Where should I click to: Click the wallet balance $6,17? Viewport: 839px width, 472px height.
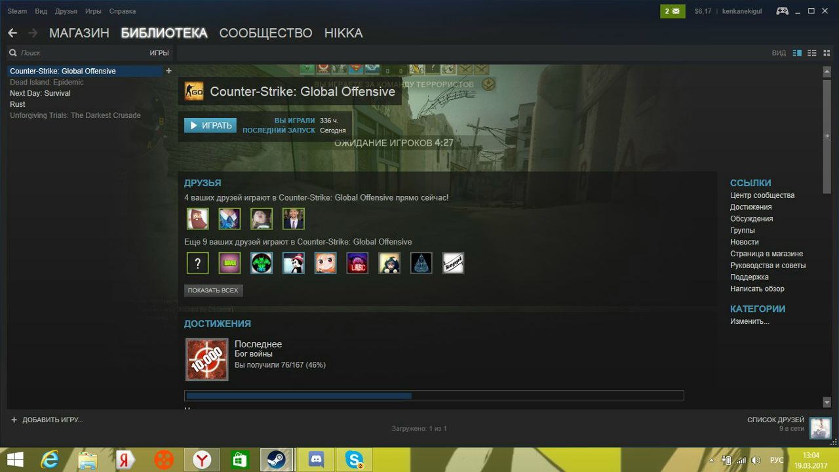click(703, 11)
